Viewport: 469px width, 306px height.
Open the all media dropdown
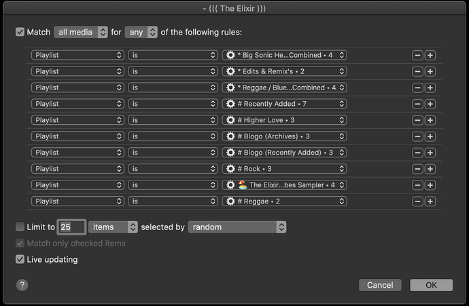click(x=81, y=32)
